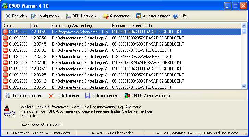Click the red X Liste löschen icon
Viewport: 249px width, 137px height.
click(x=51, y=96)
